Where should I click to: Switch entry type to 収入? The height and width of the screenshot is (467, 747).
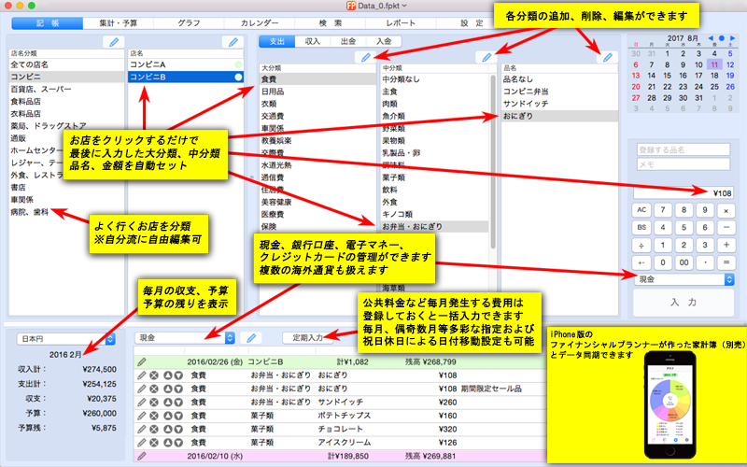313,41
